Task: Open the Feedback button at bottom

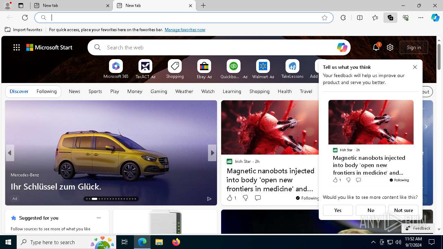Action: (x=418, y=228)
